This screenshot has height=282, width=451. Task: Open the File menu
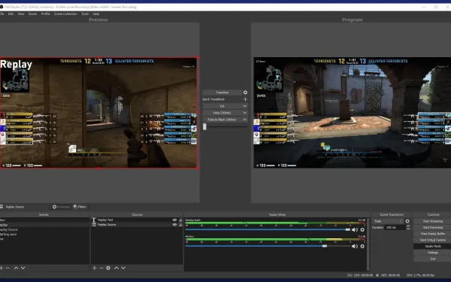pyautogui.click(x=2, y=14)
